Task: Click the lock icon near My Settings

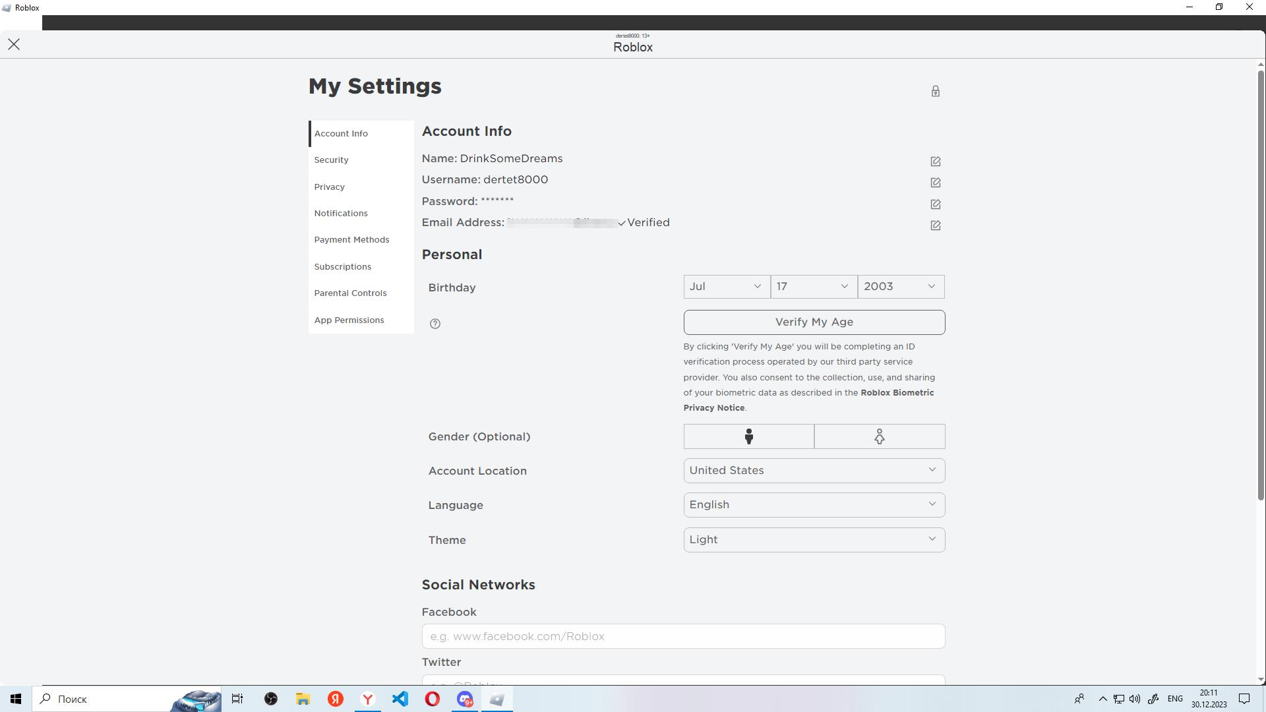Action: click(935, 91)
